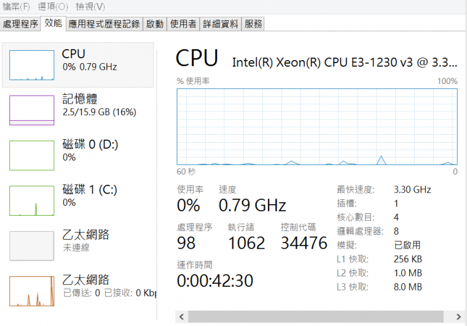
Task: Open the 檔案(F) menu
Action: (x=16, y=6)
